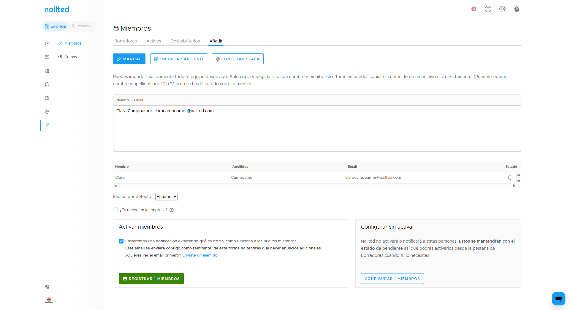Switch to Personal mode

(x=81, y=26)
